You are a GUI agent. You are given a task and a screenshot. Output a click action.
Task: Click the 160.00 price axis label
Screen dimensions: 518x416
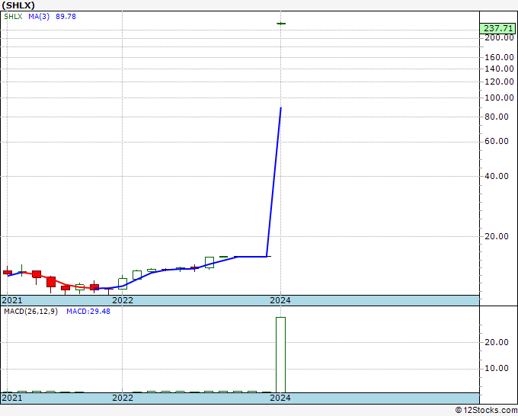(499, 57)
